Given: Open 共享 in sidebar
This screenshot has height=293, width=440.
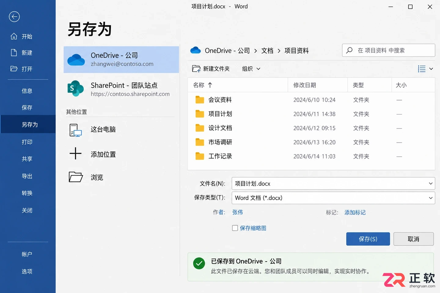Looking at the screenshot, I should tap(27, 159).
